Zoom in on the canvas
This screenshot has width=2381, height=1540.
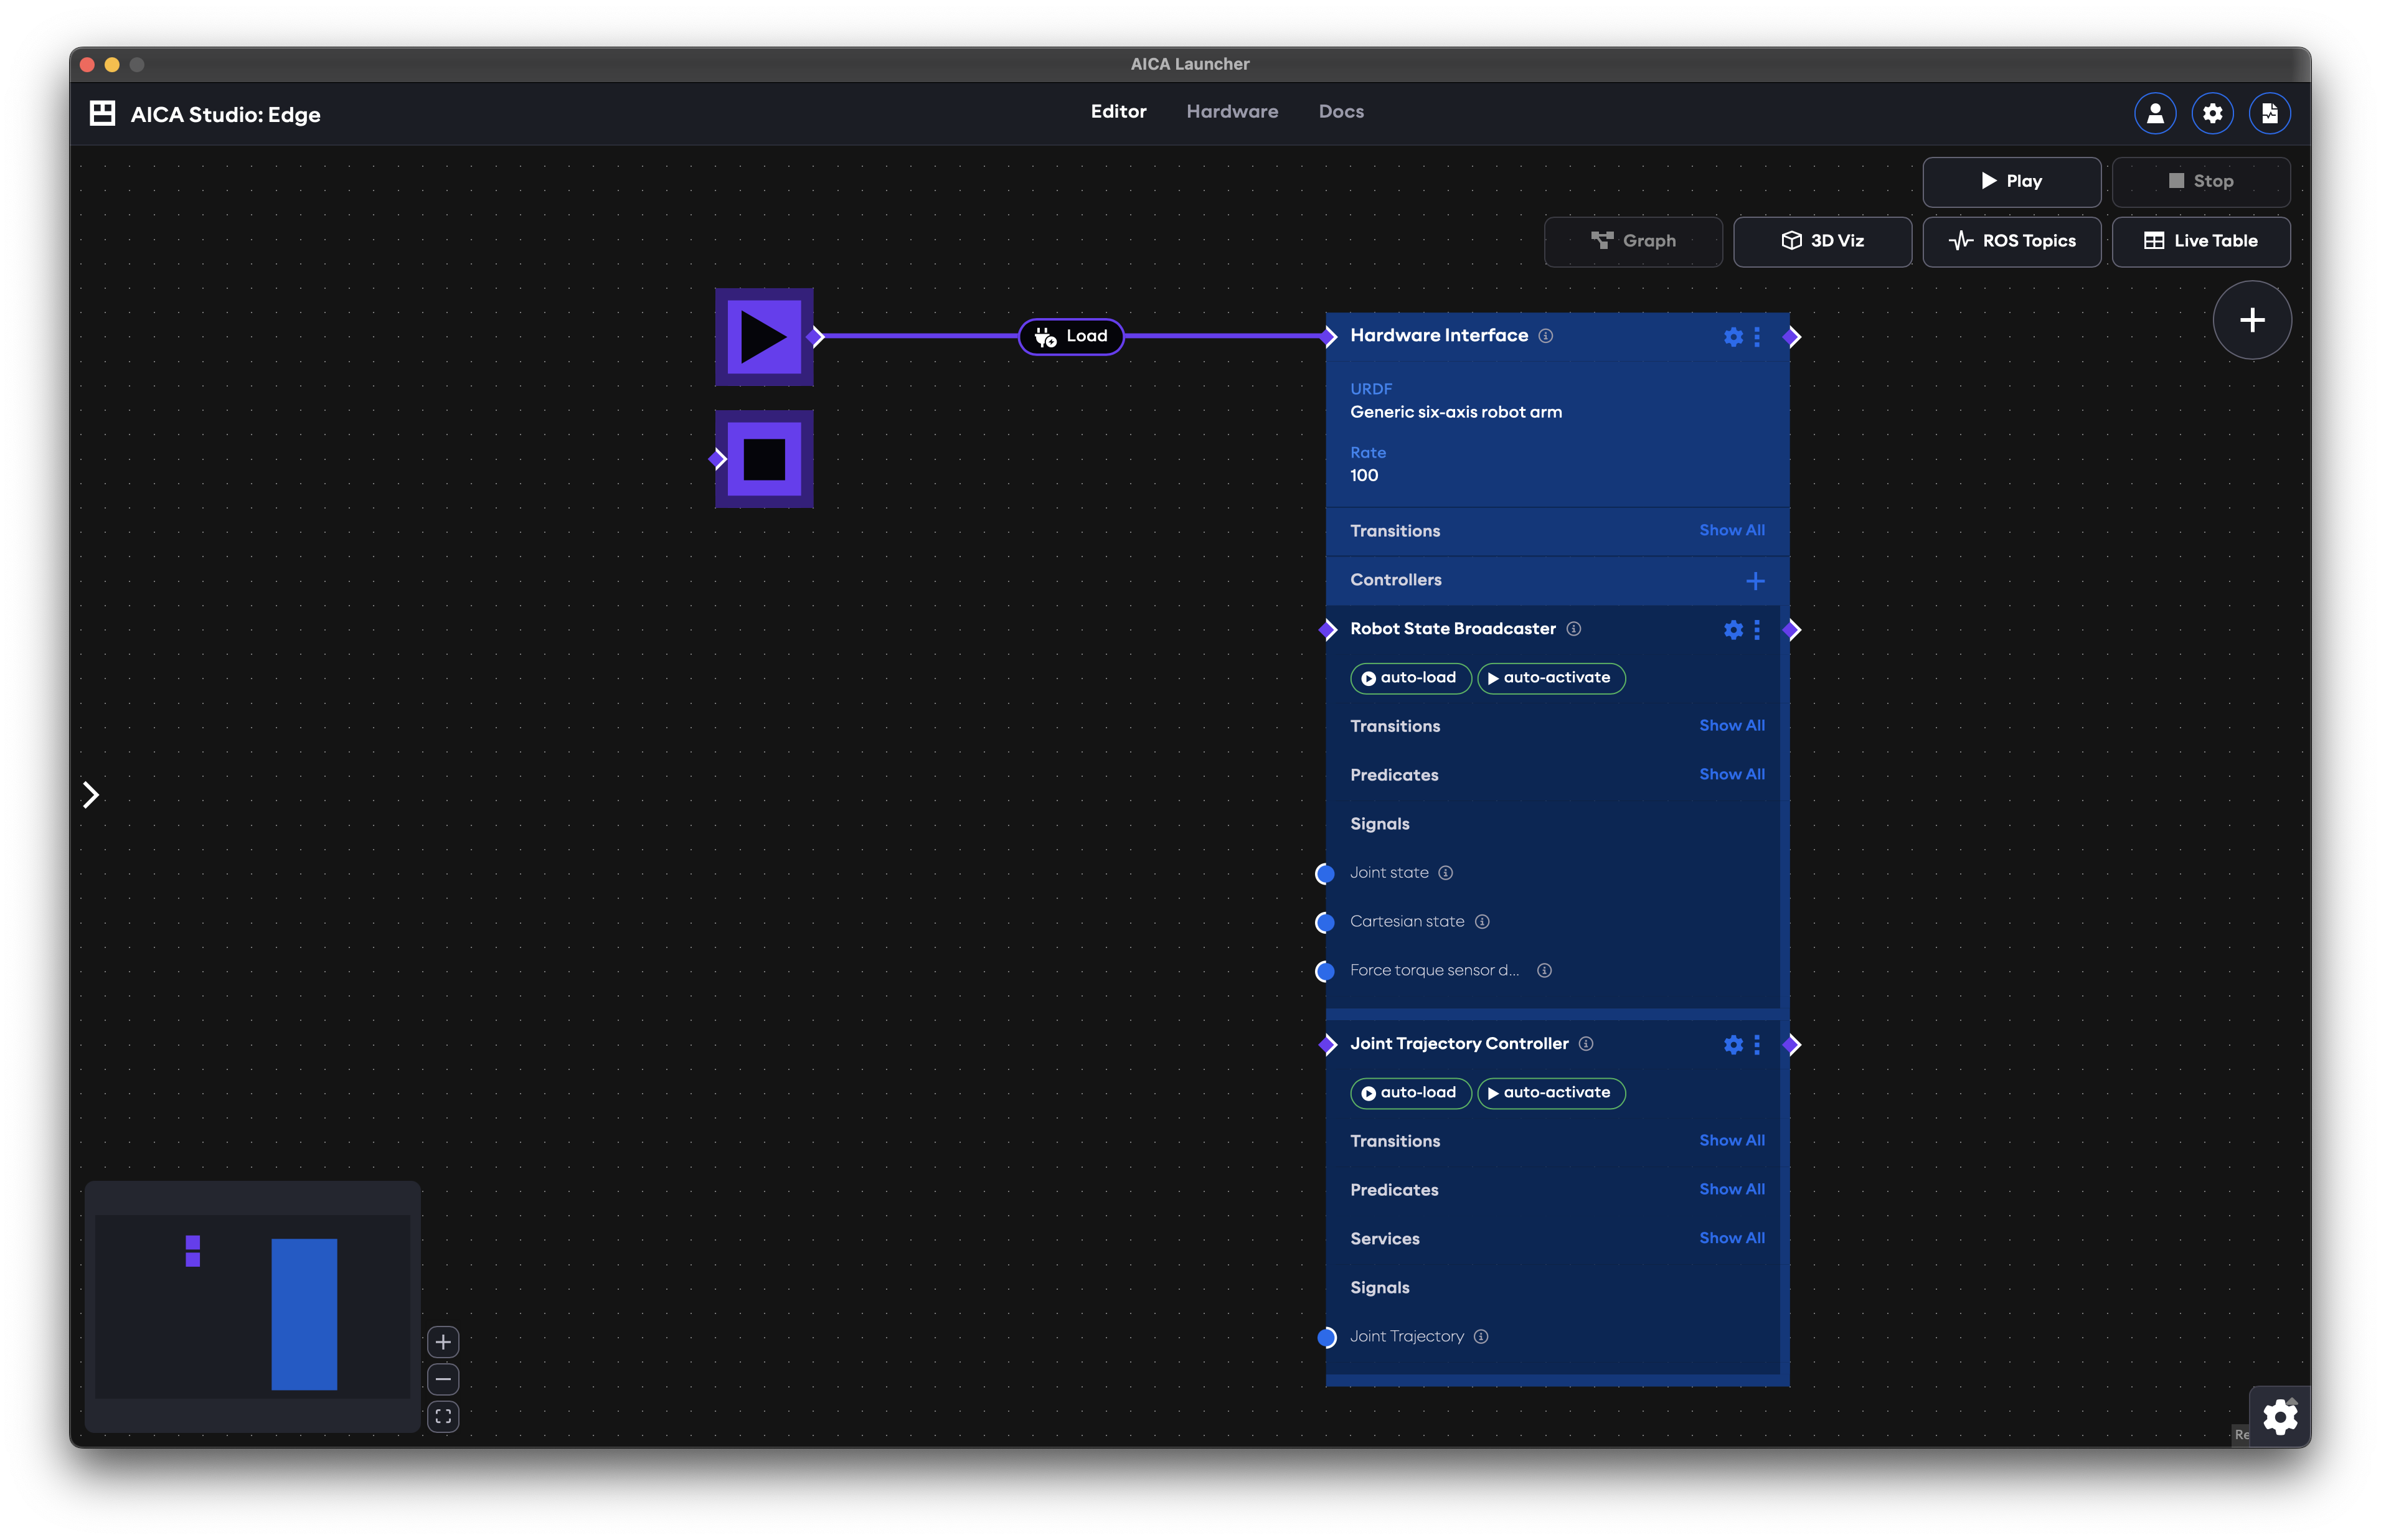coord(443,1342)
